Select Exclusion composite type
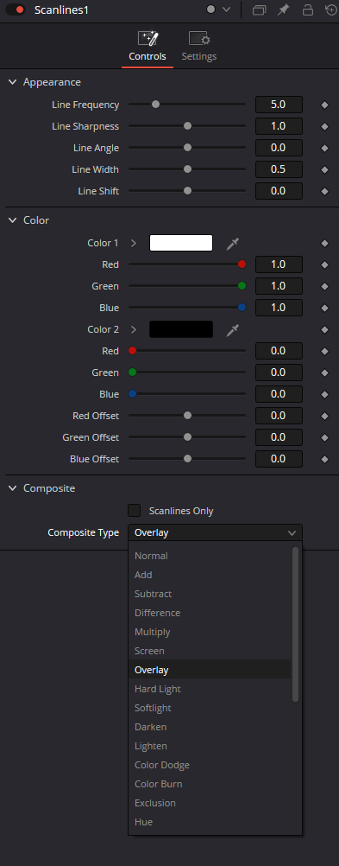339x866 pixels. point(210,804)
